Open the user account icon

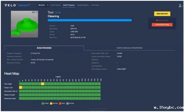[x=180, y=5]
